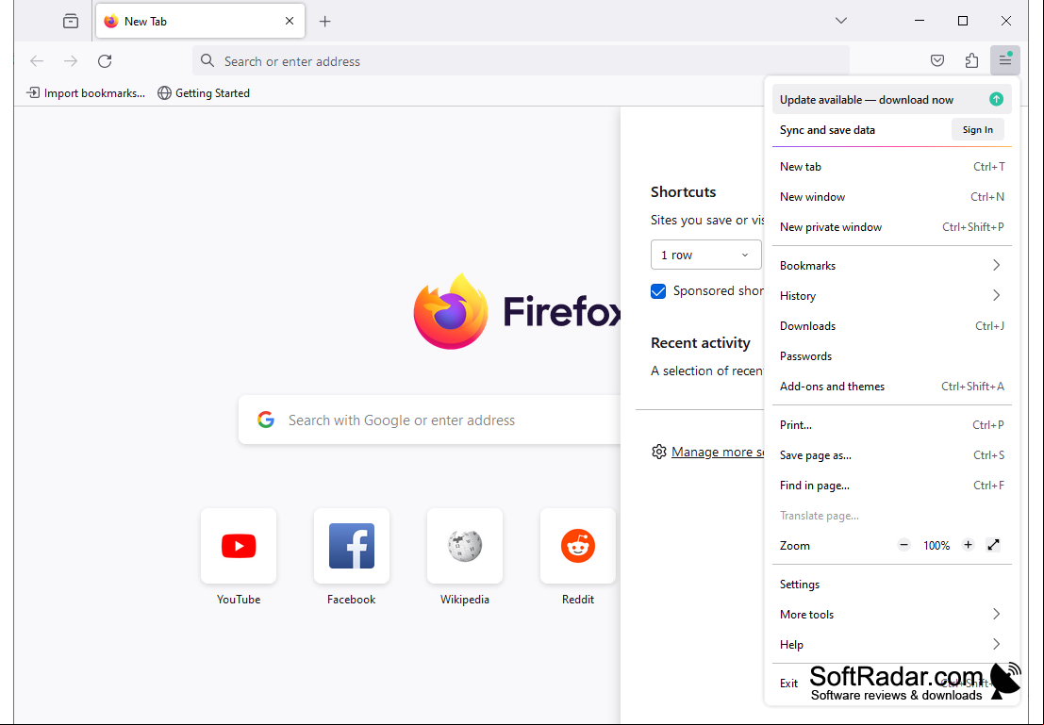Toggle full screen mode icon
The width and height of the screenshot is (1044, 725).
993,545
